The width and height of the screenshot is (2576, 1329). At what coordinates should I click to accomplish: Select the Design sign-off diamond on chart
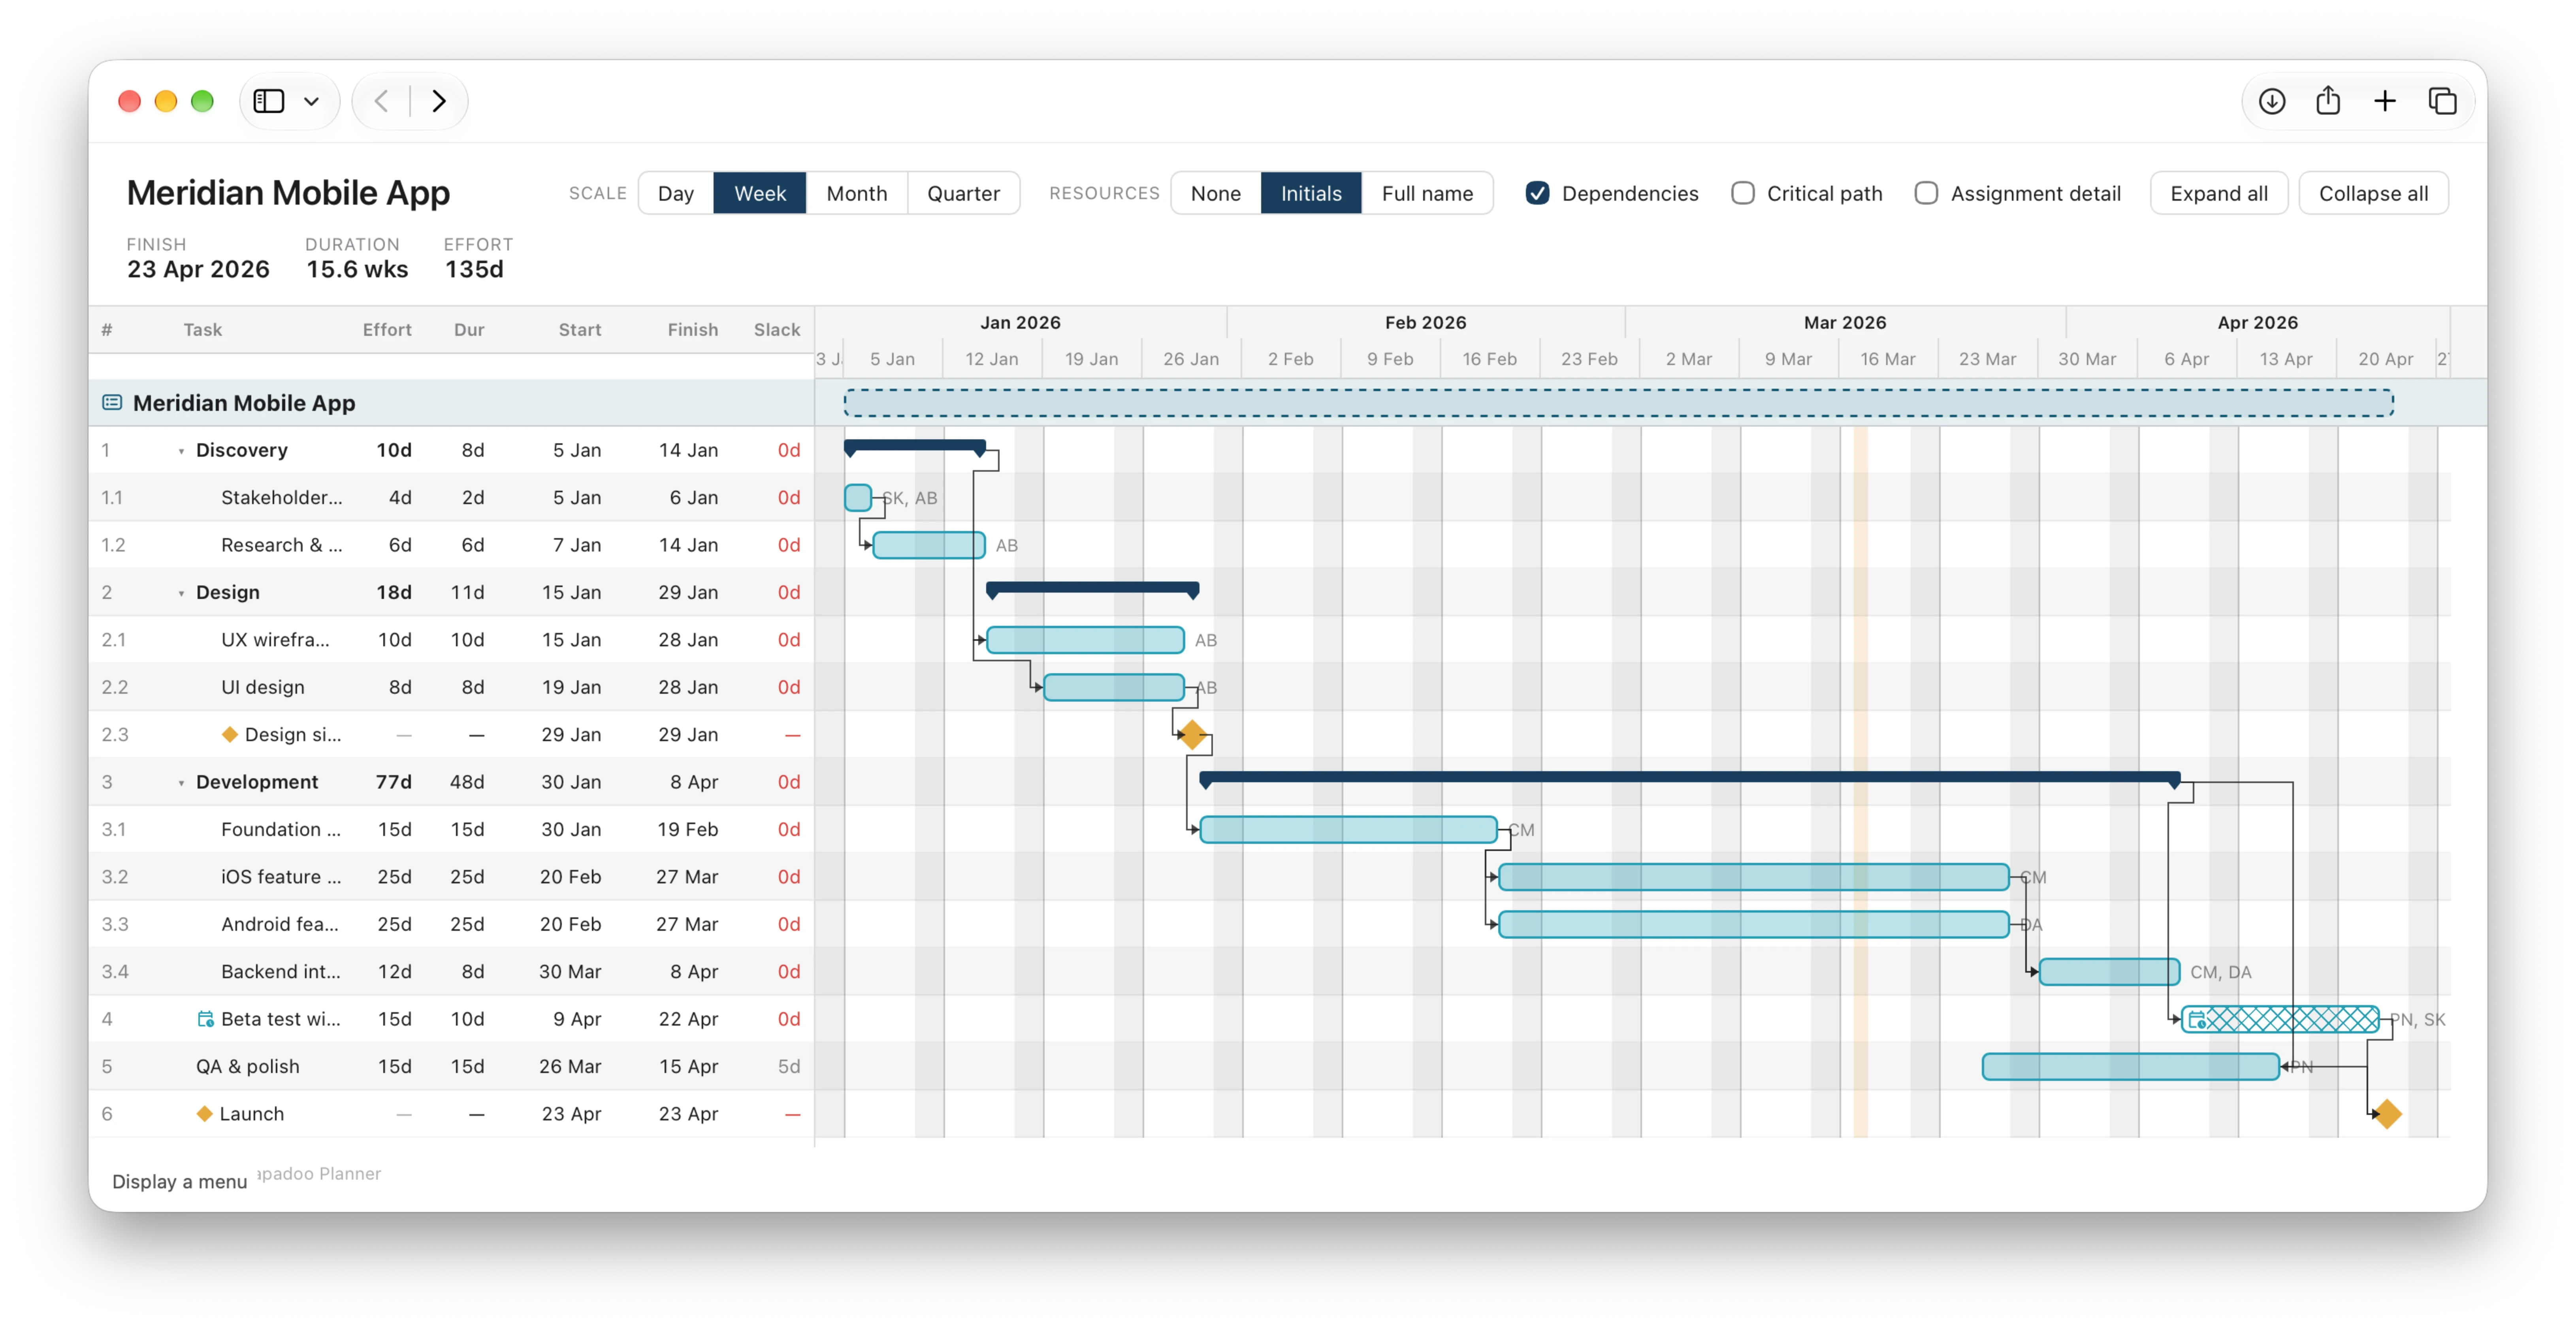(1192, 734)
